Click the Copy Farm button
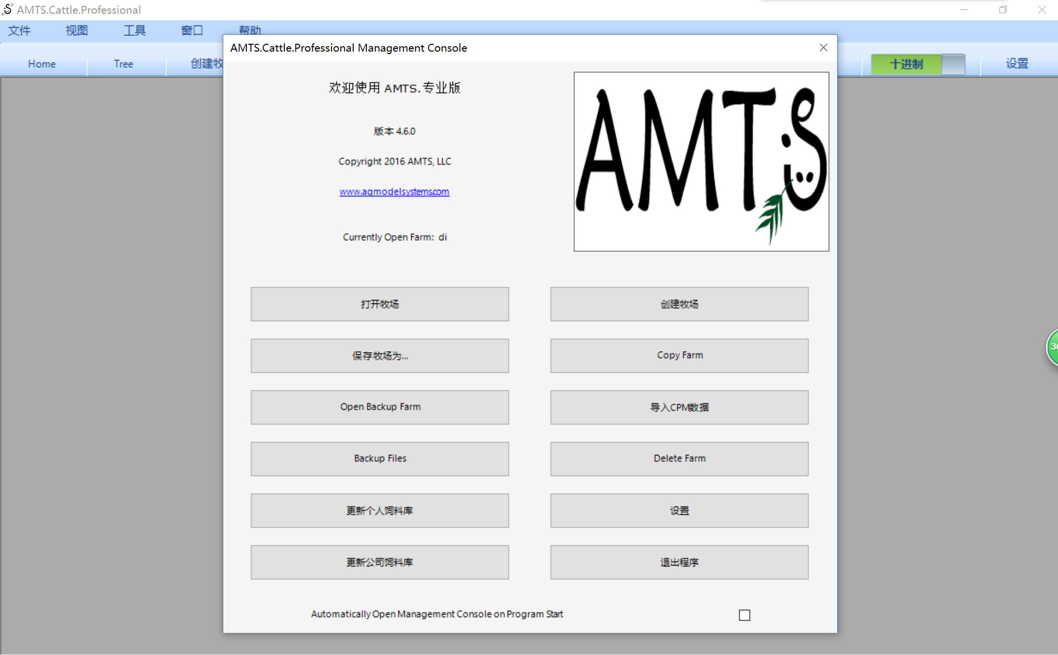Screen dimensions: 1058x655 click(x=679, y=356)
